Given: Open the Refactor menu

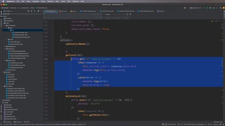Looking at the screenshot, I should [50, 1].
